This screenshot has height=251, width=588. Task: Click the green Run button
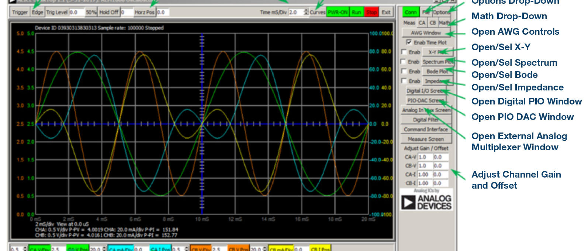356,12
